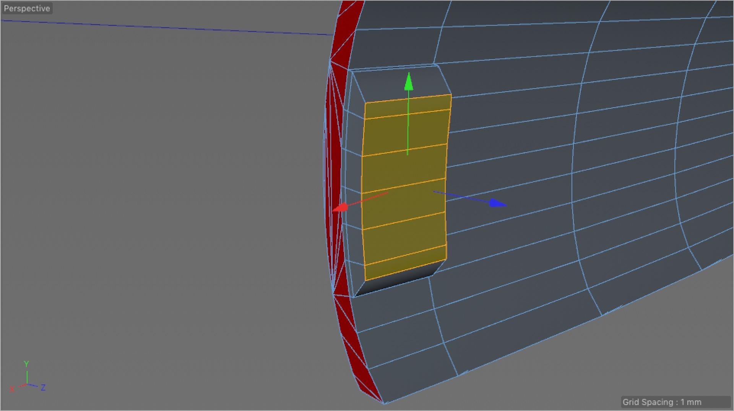Click the Grid Spacing : 1 mm label
This screenshot has height=411, width=734.
(662, 402)
